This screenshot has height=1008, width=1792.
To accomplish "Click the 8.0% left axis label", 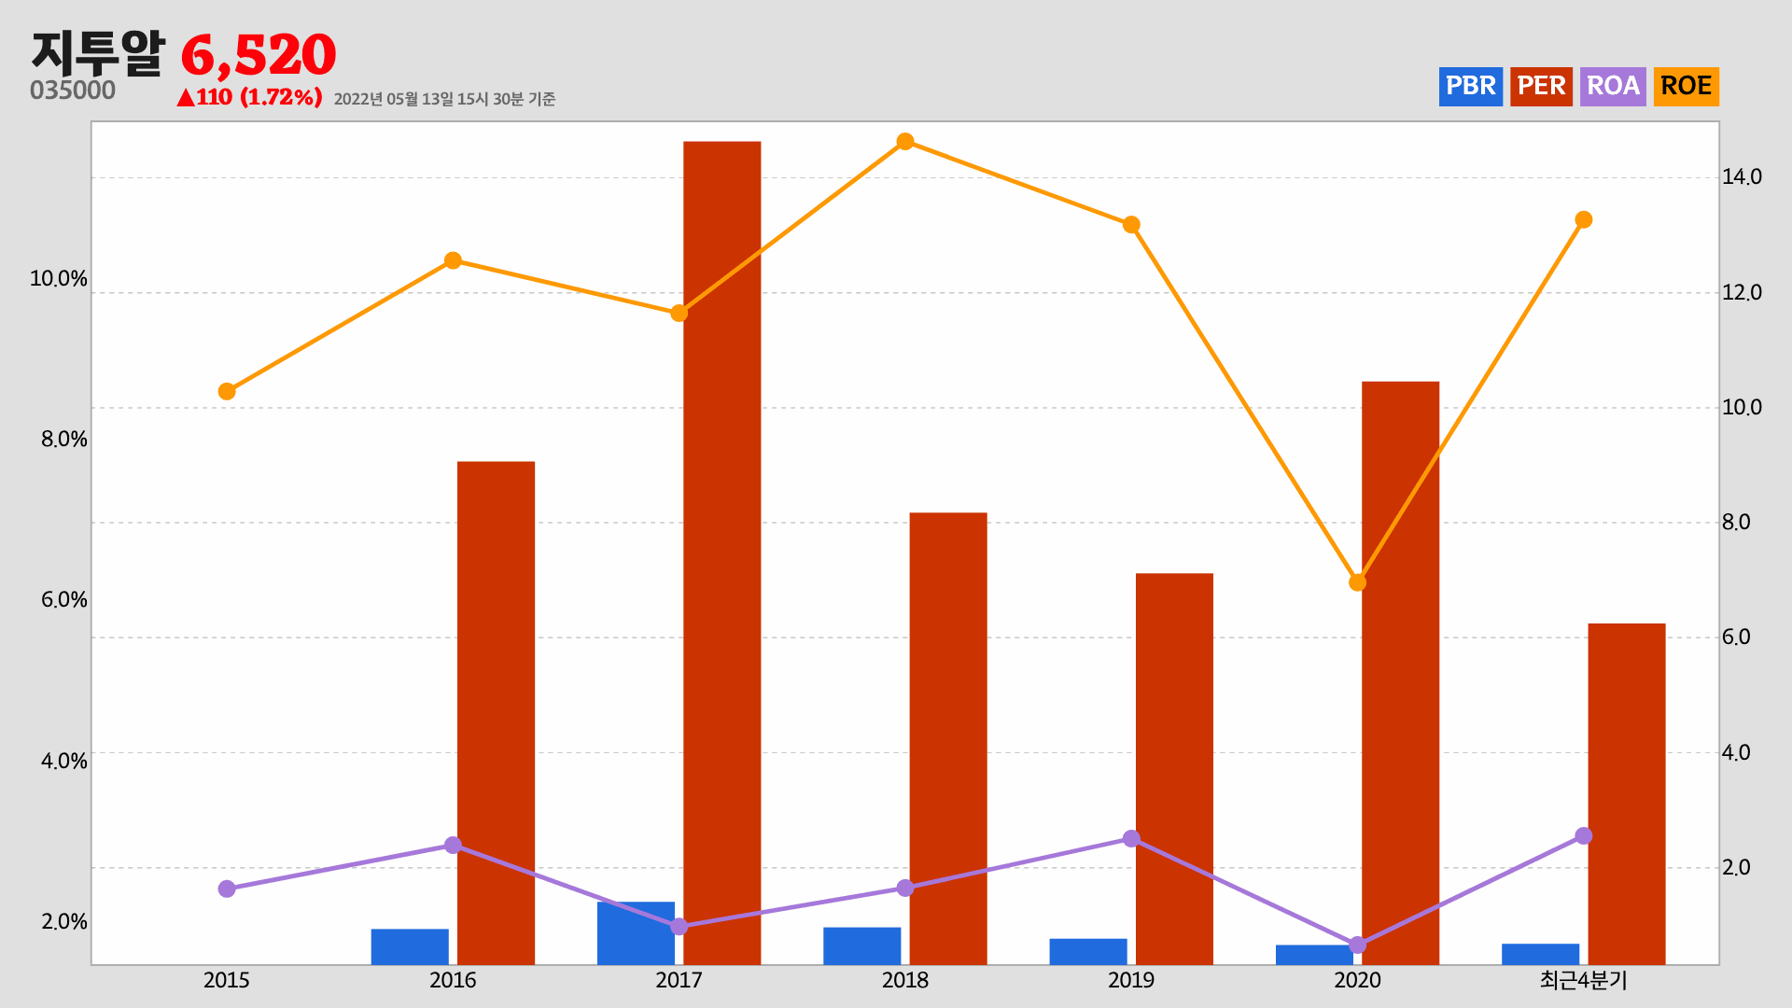I will [63, 440].
